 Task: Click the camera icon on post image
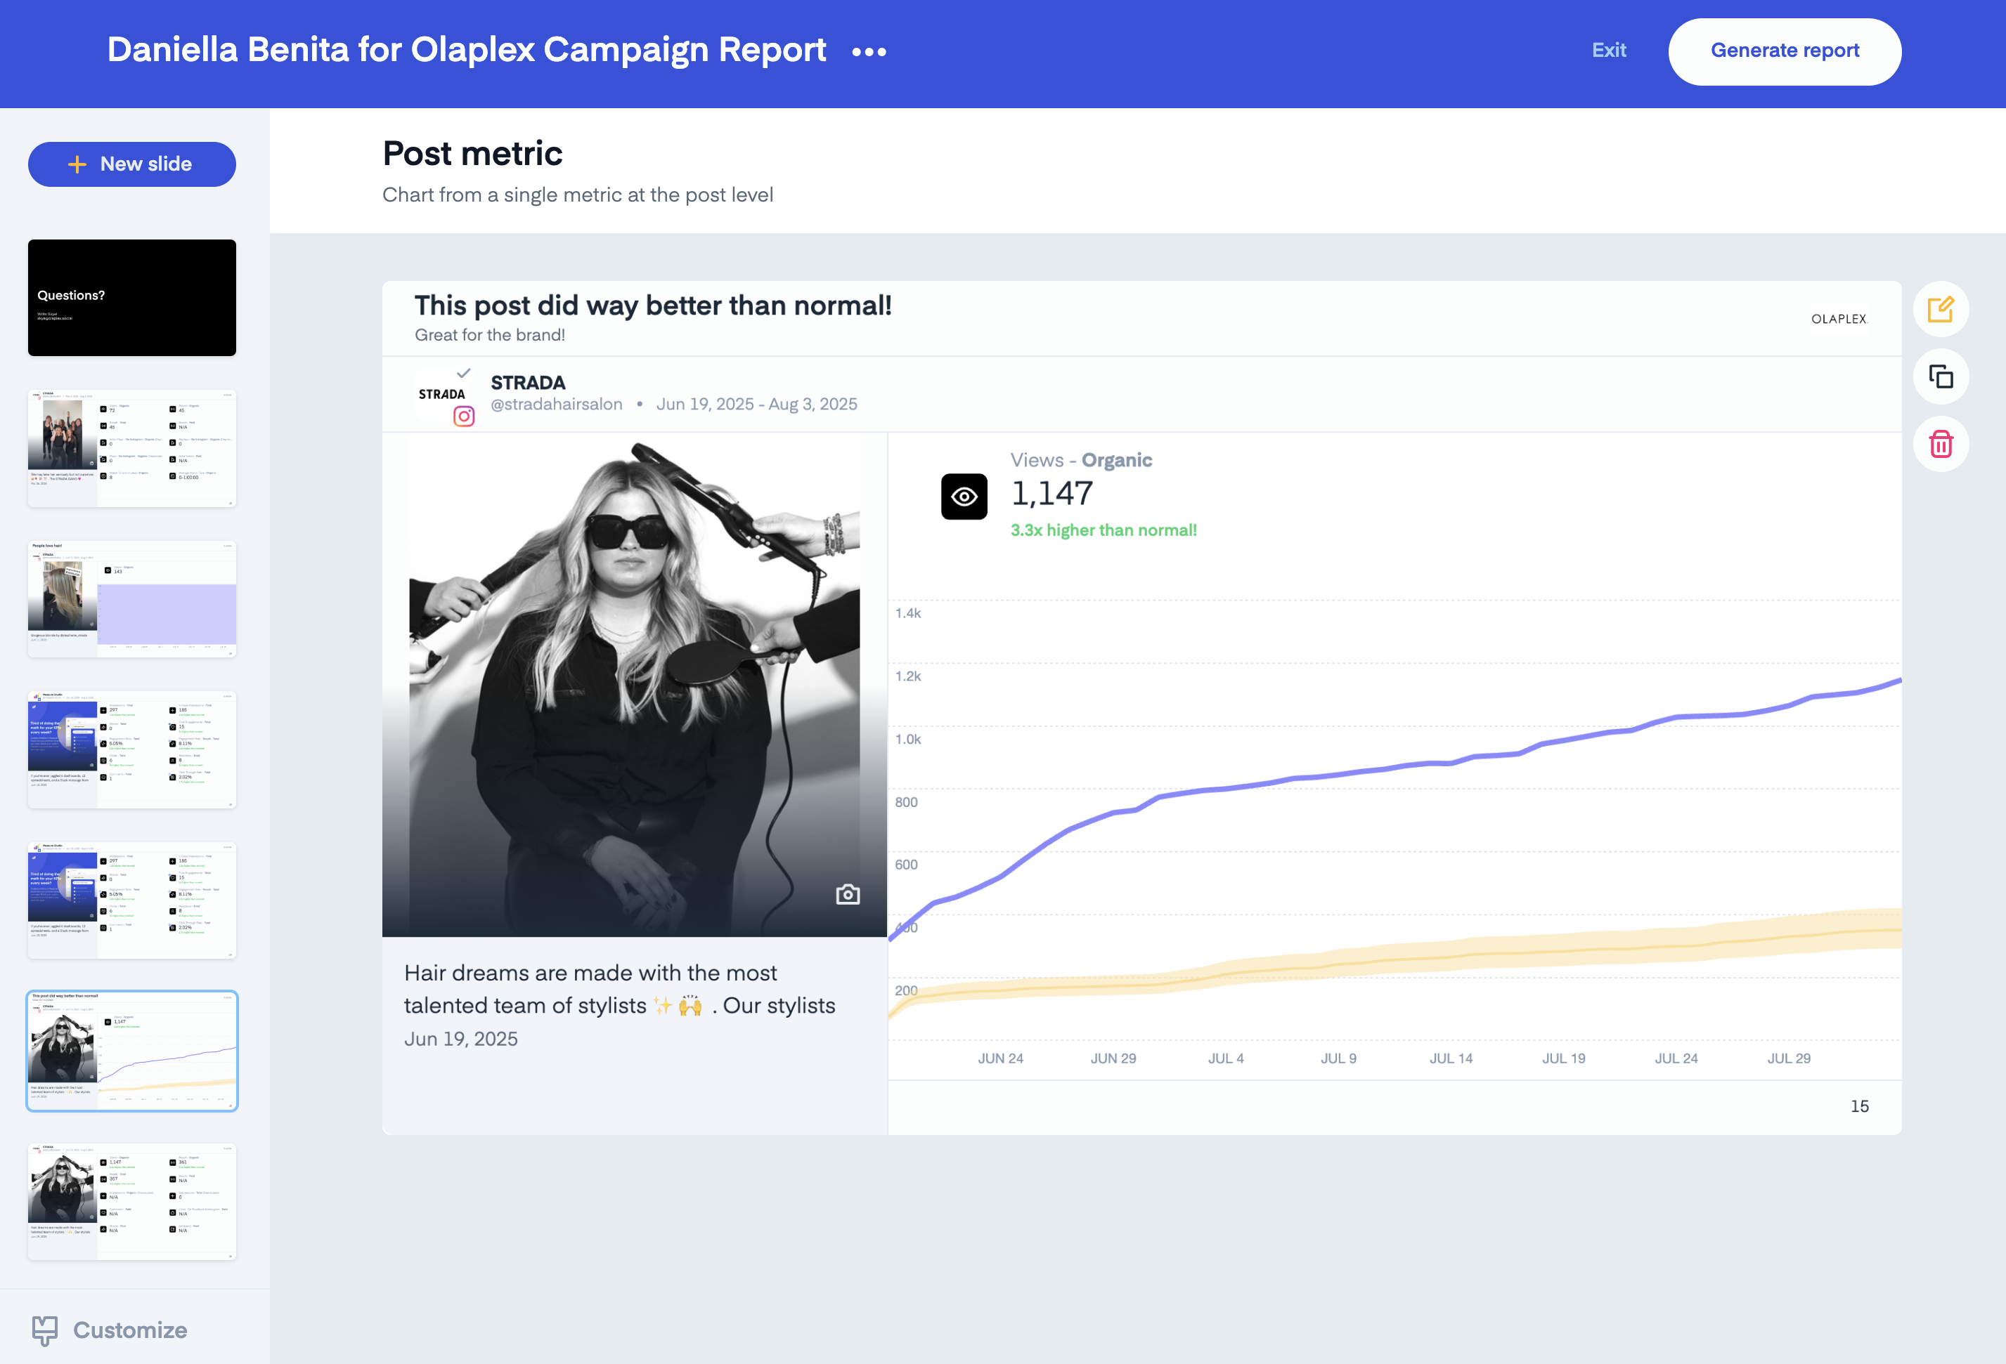(847, 894)
